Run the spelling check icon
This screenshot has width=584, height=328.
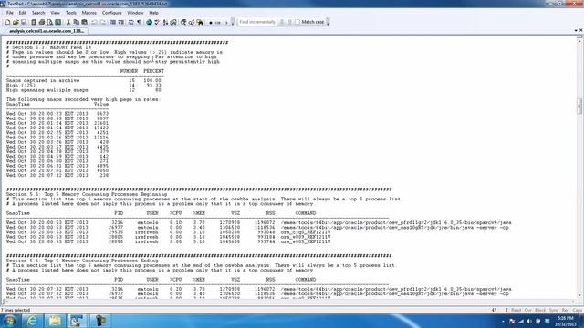coord(157,22)
